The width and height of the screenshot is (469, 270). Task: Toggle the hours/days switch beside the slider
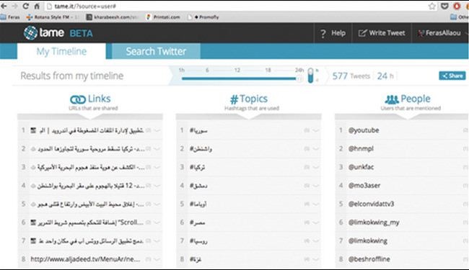click(310, 76)
